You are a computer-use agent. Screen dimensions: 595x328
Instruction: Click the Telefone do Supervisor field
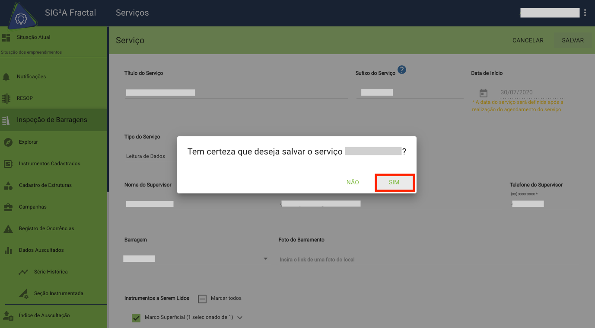[544, 204]
